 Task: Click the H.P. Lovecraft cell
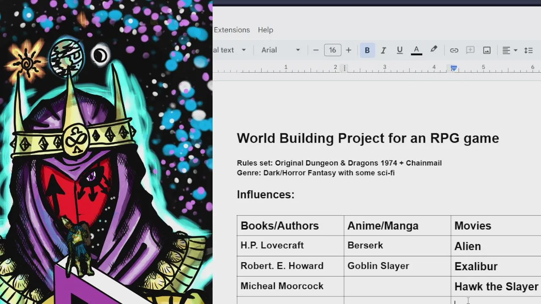click(290, 246)
